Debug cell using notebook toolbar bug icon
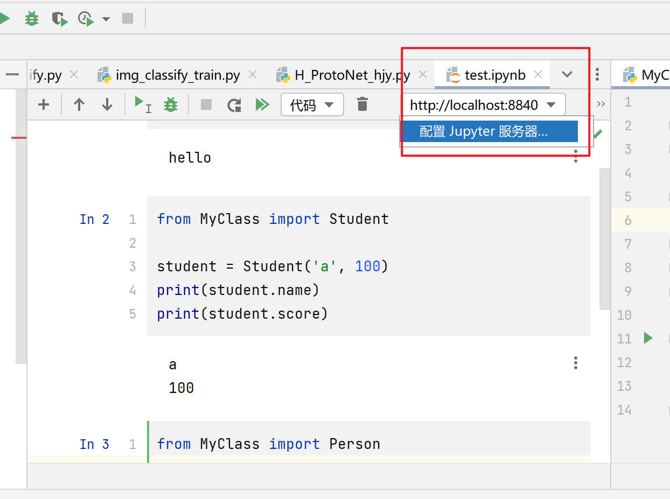The height and width of the screenshot is (499, 670). 171,104
